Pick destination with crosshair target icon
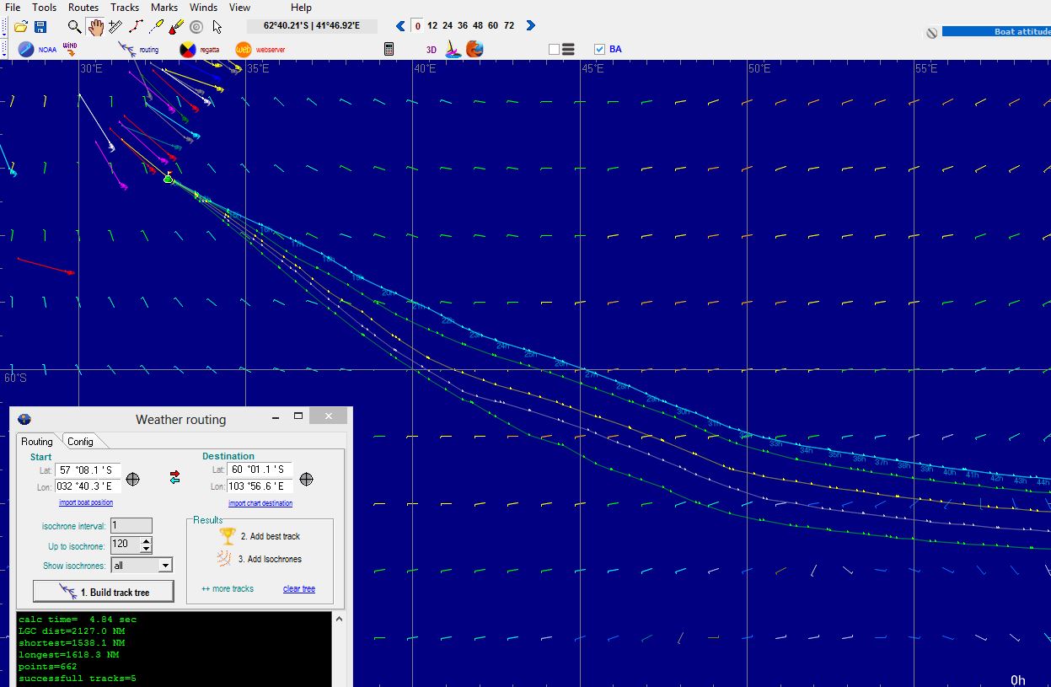 click(x=307, y=479)
